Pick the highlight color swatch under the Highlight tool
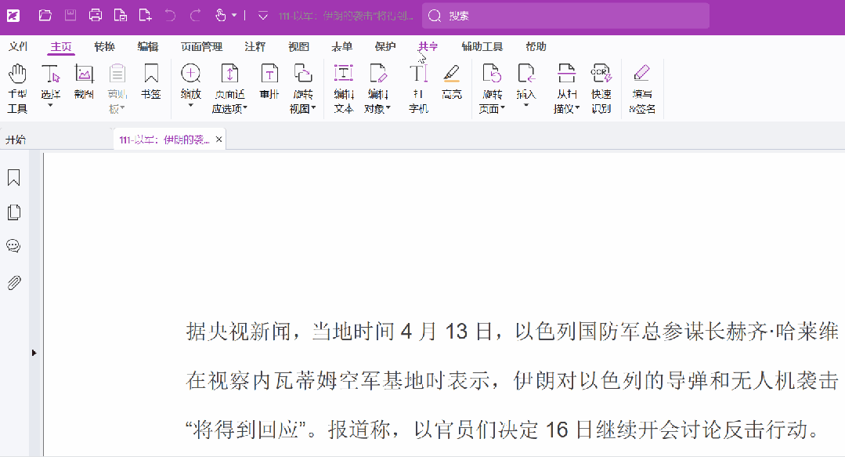Viewport: 845px width, 457px height. click(452, 79)
